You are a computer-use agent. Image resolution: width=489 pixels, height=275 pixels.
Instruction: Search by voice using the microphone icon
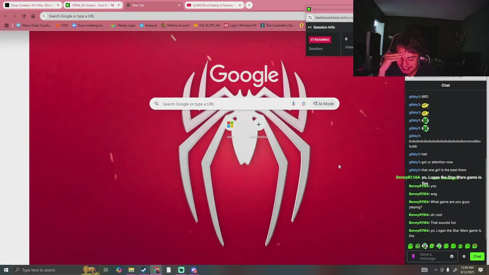(x=293, y=104)
